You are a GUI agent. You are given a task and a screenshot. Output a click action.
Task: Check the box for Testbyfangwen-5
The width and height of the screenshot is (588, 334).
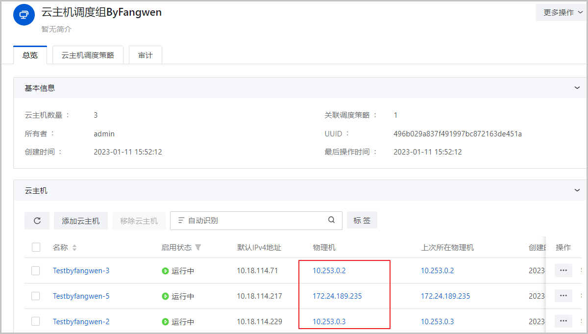pyautogui.click(x=36, y=296)
